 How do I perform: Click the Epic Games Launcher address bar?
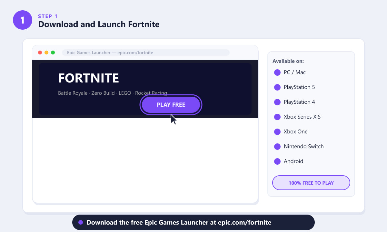146,53
